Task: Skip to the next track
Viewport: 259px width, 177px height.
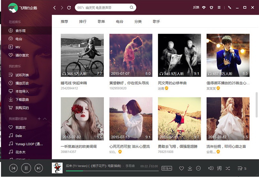Action: pos(38,168)
